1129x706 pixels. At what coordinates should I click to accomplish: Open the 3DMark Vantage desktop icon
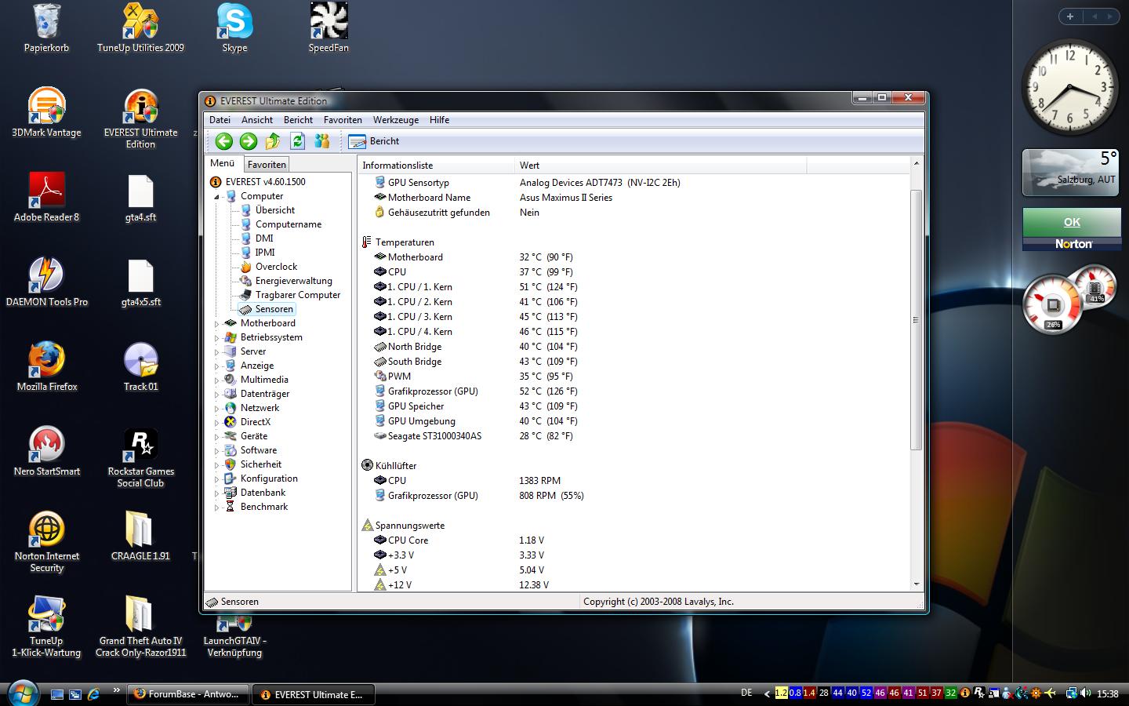(x=46, y=113)
